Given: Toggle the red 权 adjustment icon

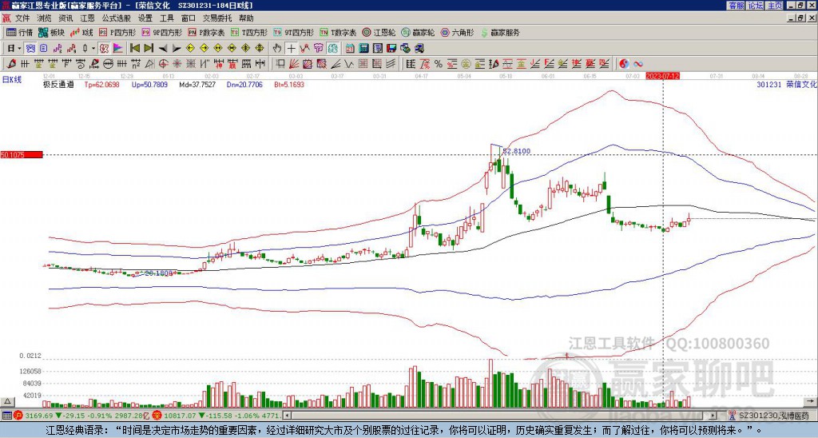Looking at the screenshot, I should (x=104, y=49).
